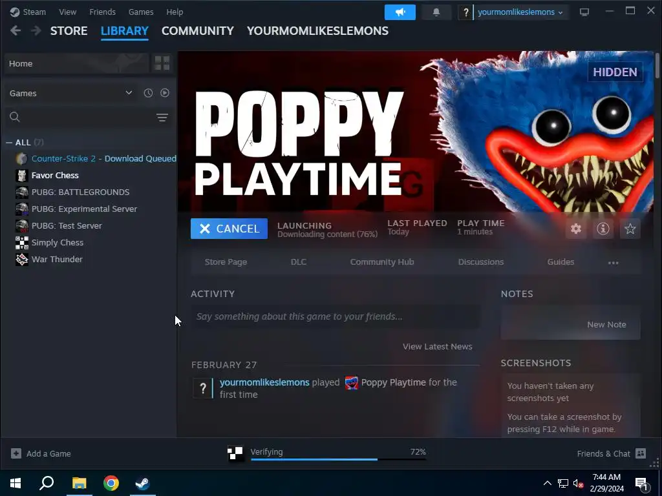662x496 pixels.
Task: Open the Guides link
Action: pyautogui.click(x=561, y=262)
